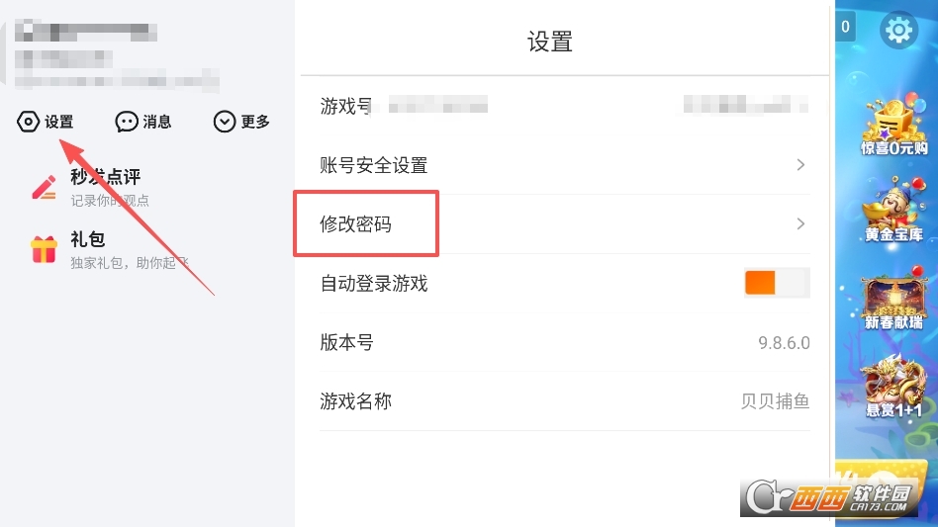Open the 礼包 gift box icon
This screenshot has width=938, height=527.
coord(45,249)
